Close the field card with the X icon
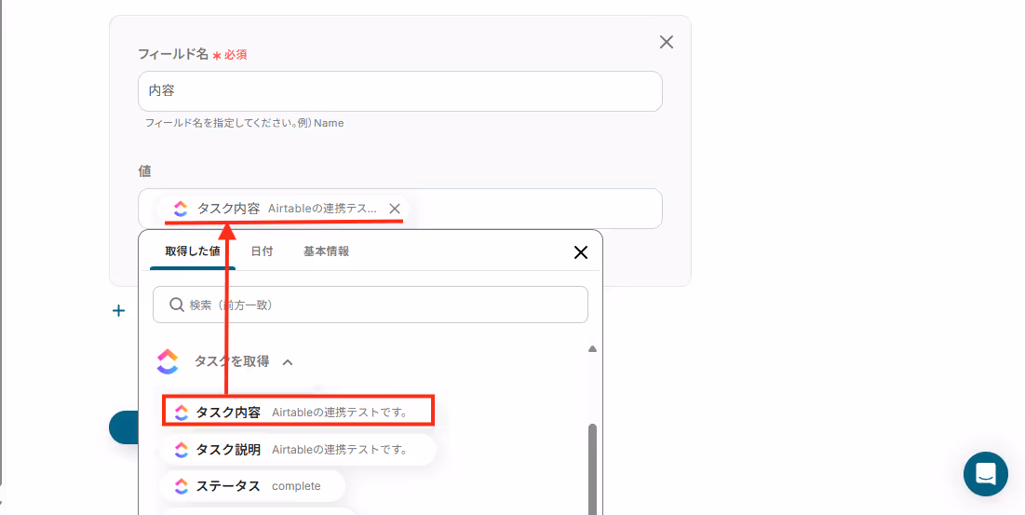The image size is (1025, 515). (667, 43)
